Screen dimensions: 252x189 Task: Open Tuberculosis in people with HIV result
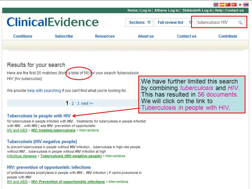pos(39,116)
